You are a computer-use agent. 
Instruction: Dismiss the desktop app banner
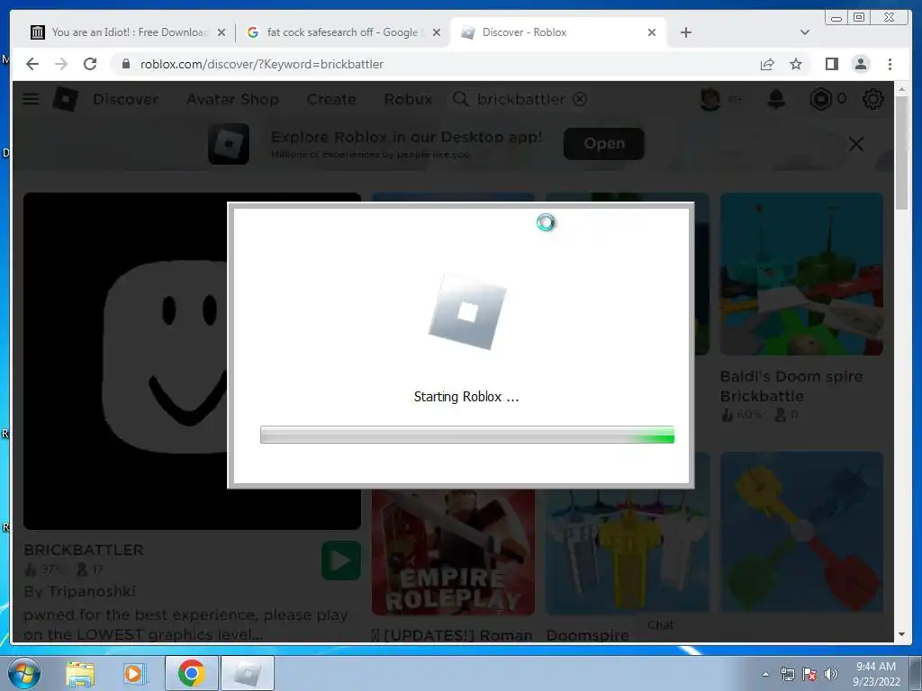pyautogui.click(x=856, y=144)
